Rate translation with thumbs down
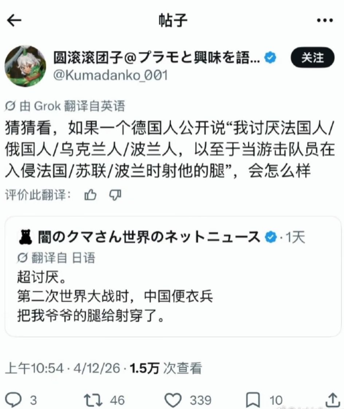 coord(115,195)
